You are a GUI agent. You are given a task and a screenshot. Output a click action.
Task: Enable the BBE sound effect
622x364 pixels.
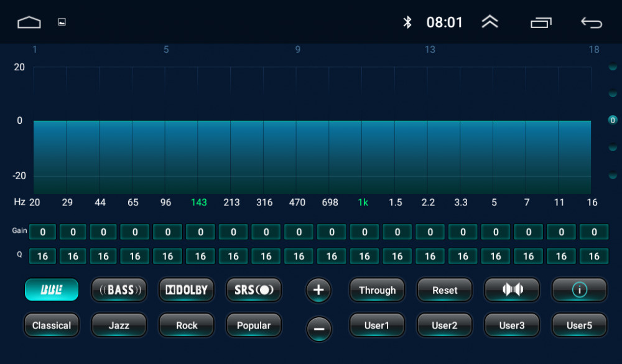pyautogui.click(x=52, y=290)
